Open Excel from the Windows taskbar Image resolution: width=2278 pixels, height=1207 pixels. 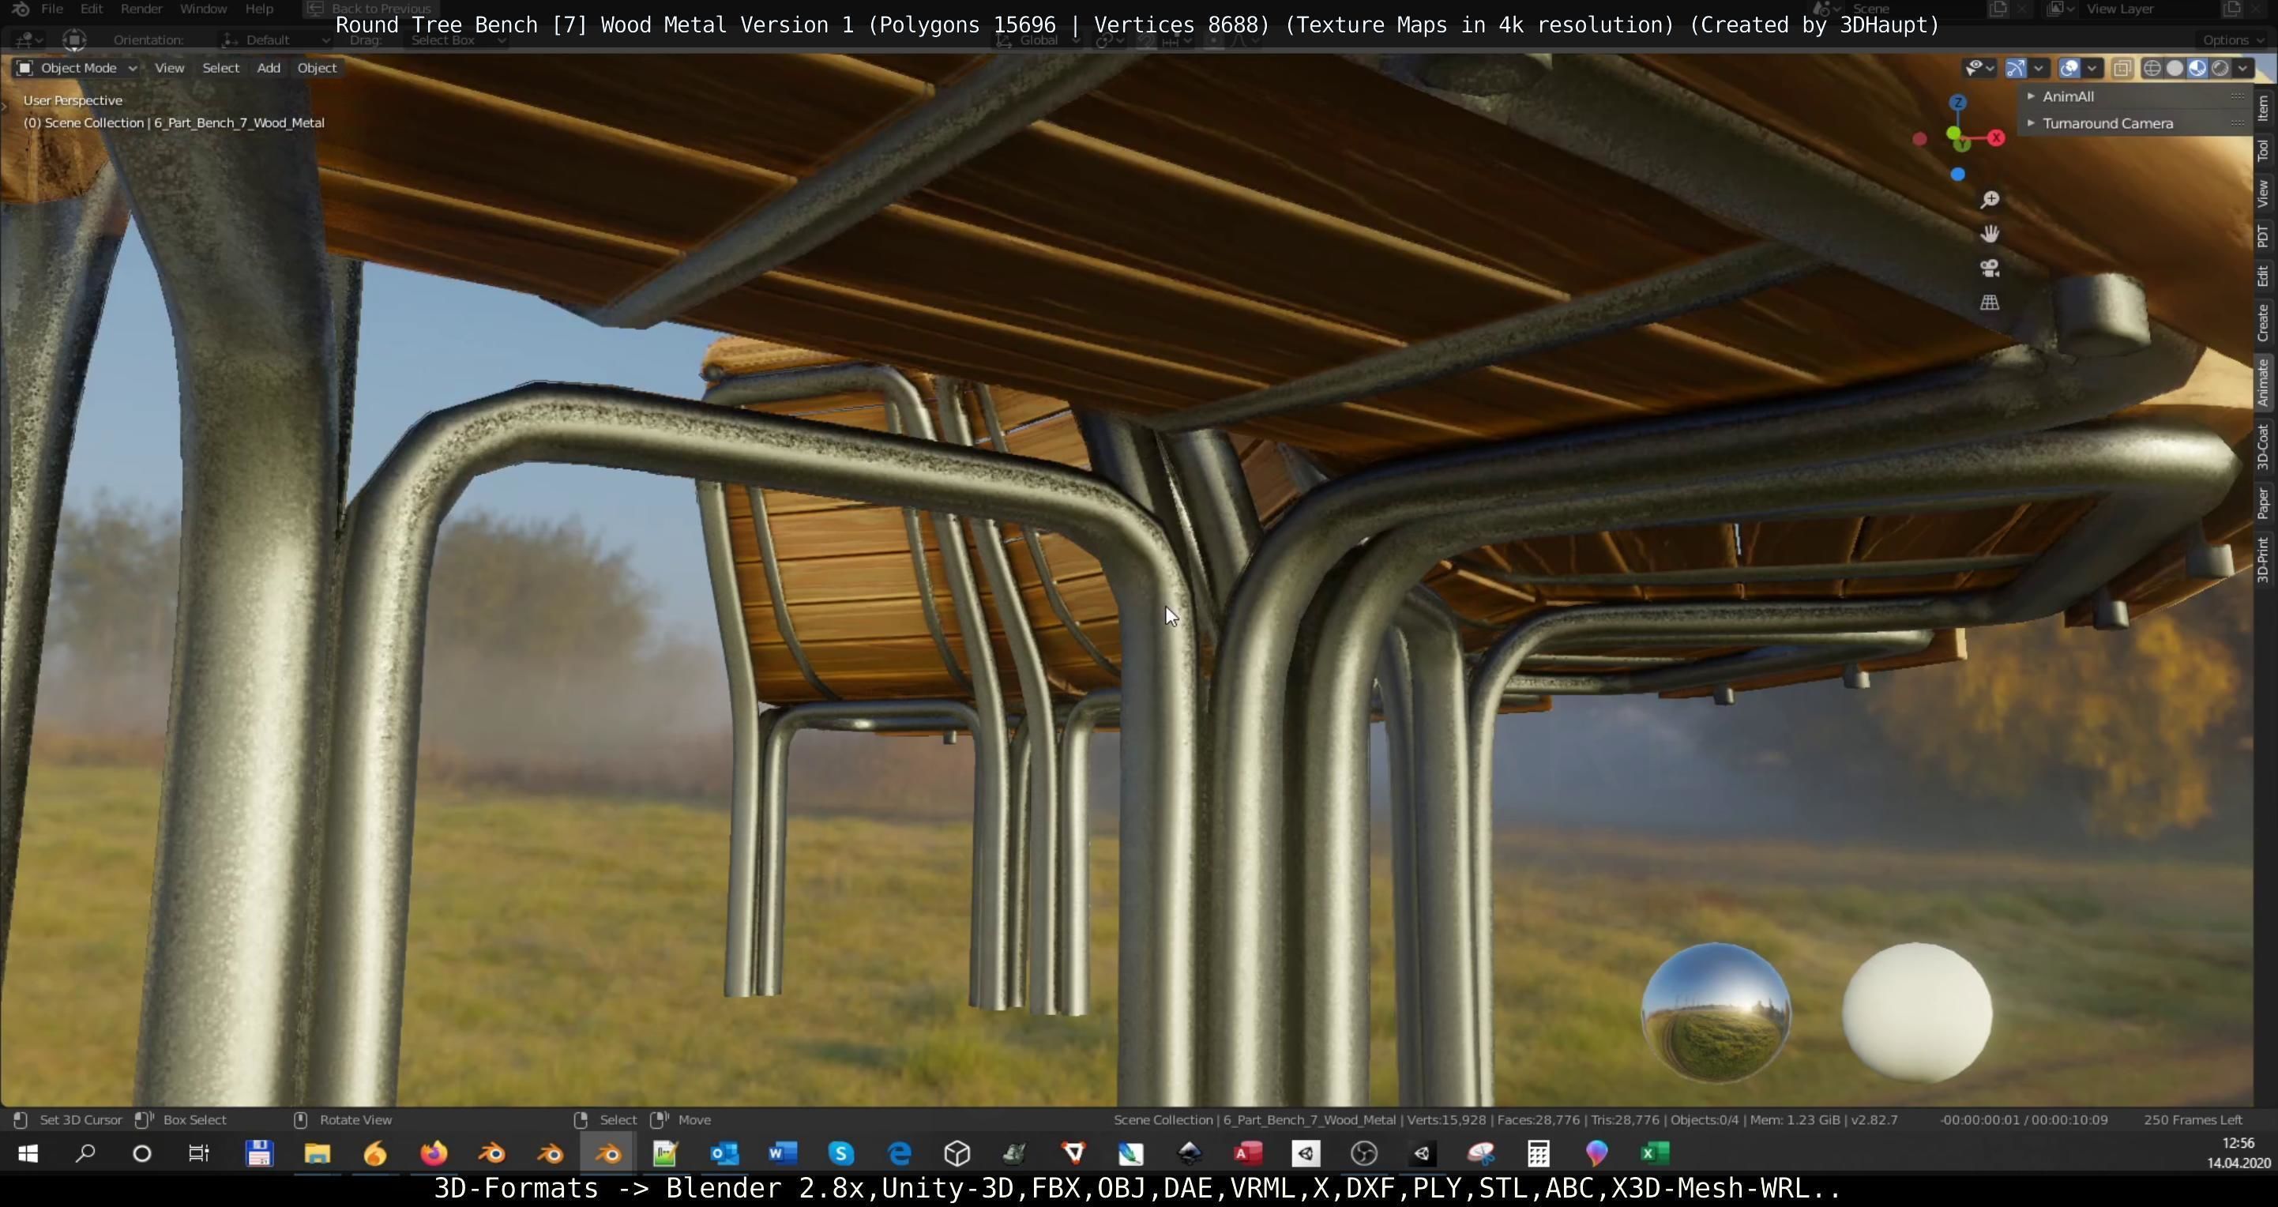pyautogui.click(x=1655, y=1153)
